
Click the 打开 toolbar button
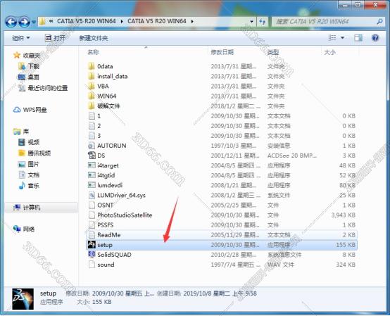pyautogui.click(x=55, y=38)
